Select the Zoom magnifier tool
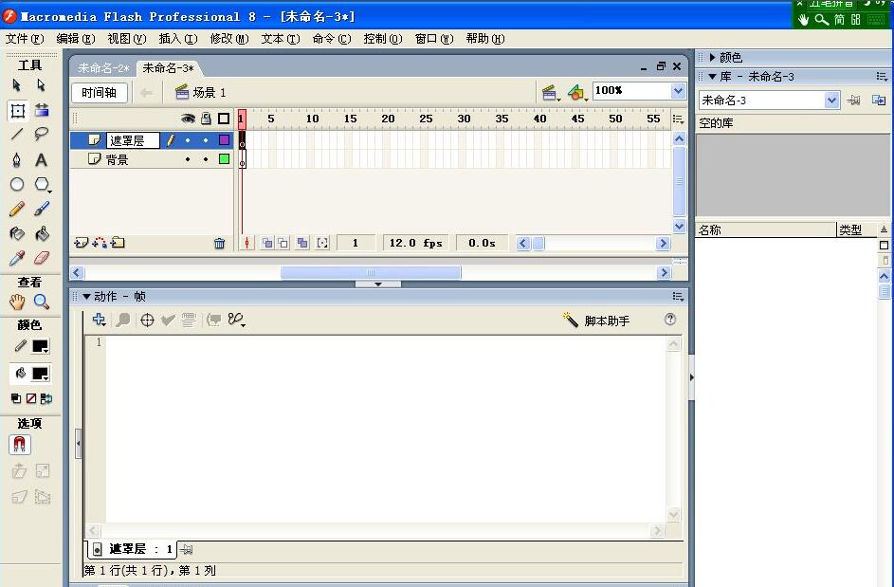Viewport: 894px width, 587px height. click(x=41, y=302)
